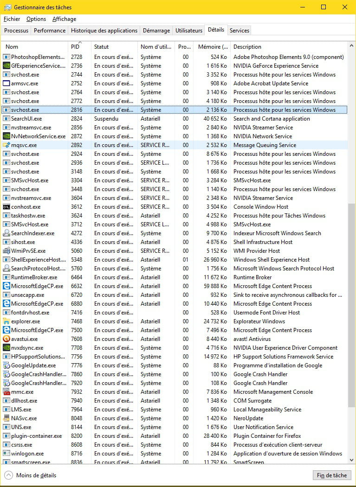
Task: Click the explorer.exe folder icon
Action: [x=6, y=321]
